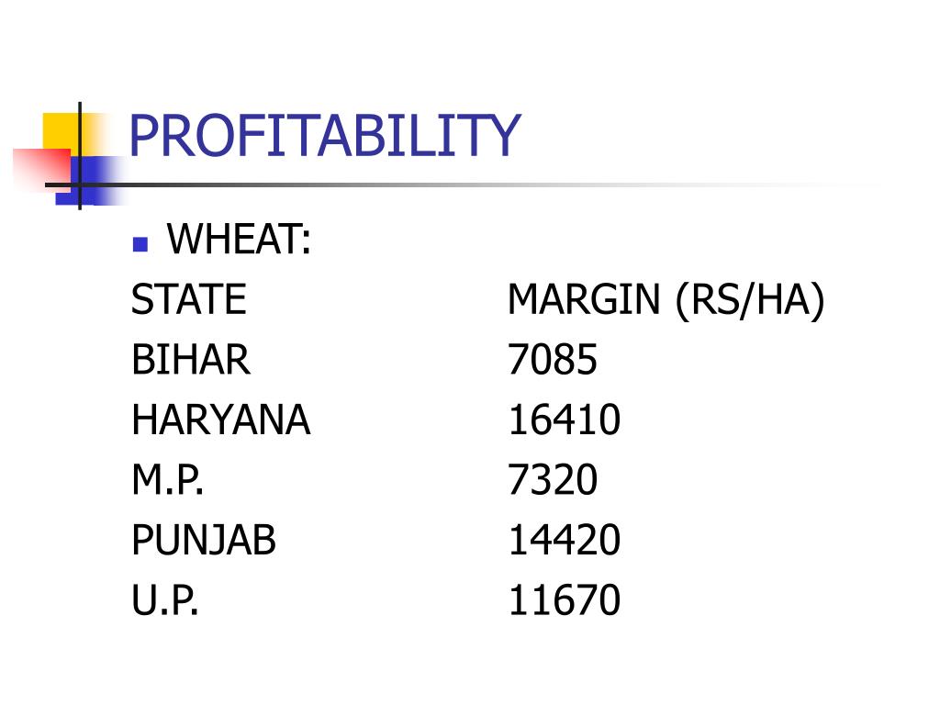Click the 16410 margin value
Viewport: 940px width, 705px height.
[565, 420]
